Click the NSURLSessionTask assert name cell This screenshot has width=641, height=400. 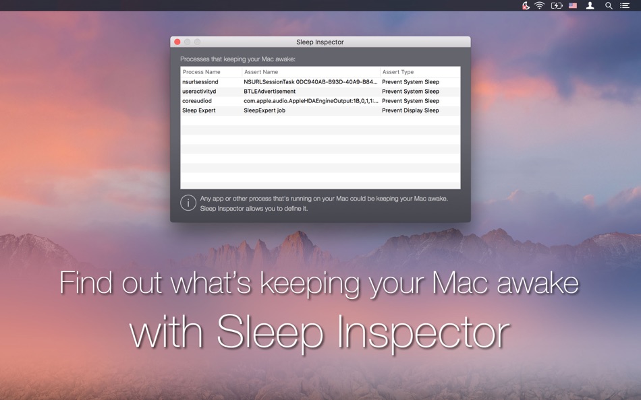click(x=310, y=82)
